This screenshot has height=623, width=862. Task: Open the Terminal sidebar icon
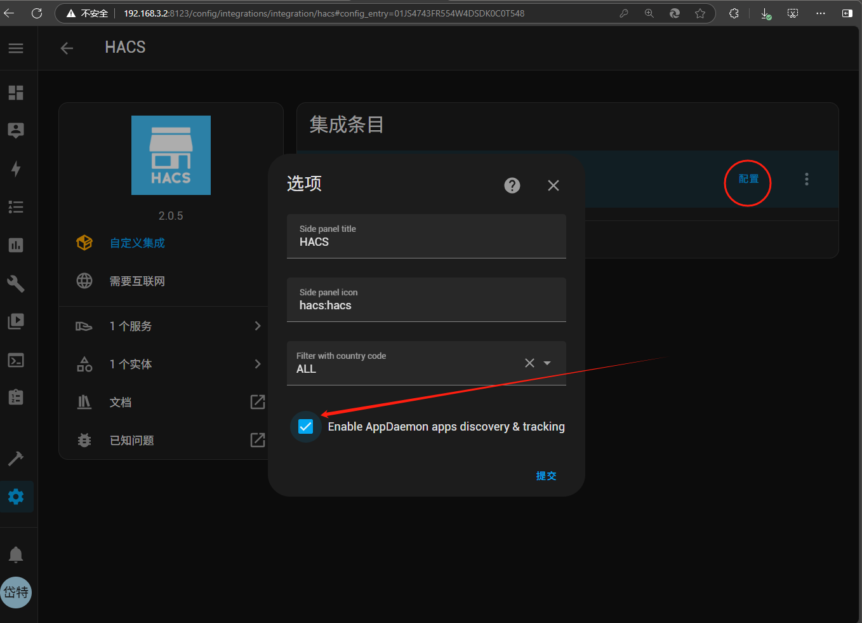[16, 360]
